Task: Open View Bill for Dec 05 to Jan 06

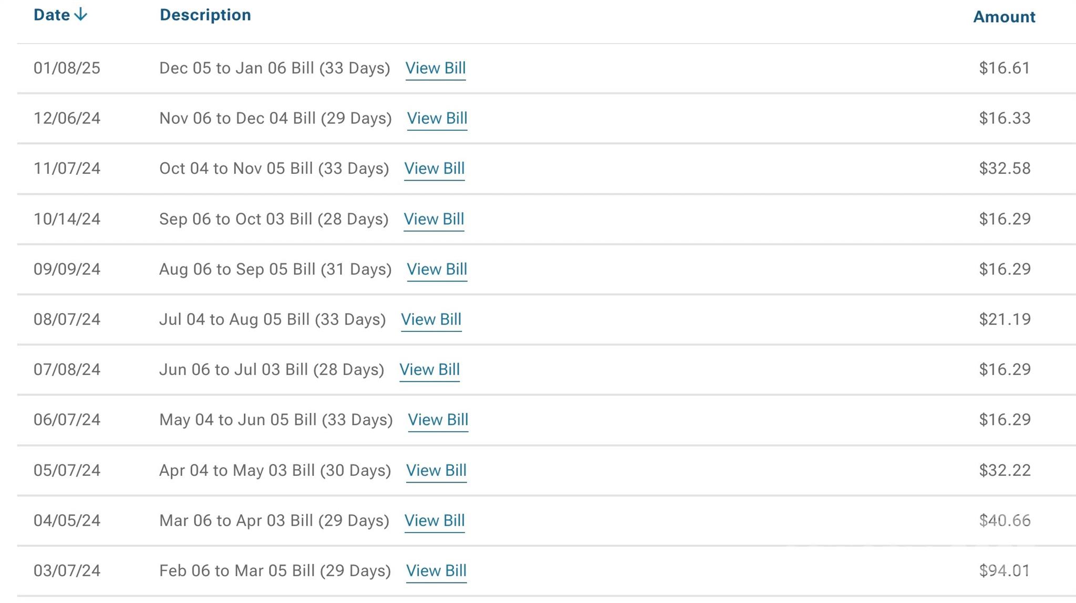Action: coord(435,68)
